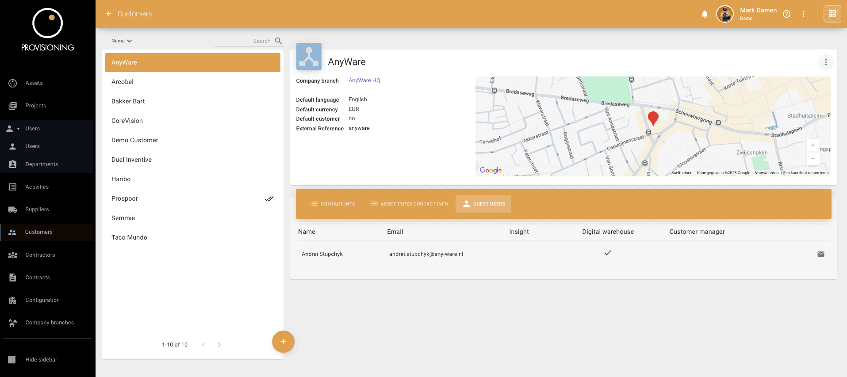Open the Google logo link on map
The height and width of the screenshot is (377, 847).
(x=491, y=170)
